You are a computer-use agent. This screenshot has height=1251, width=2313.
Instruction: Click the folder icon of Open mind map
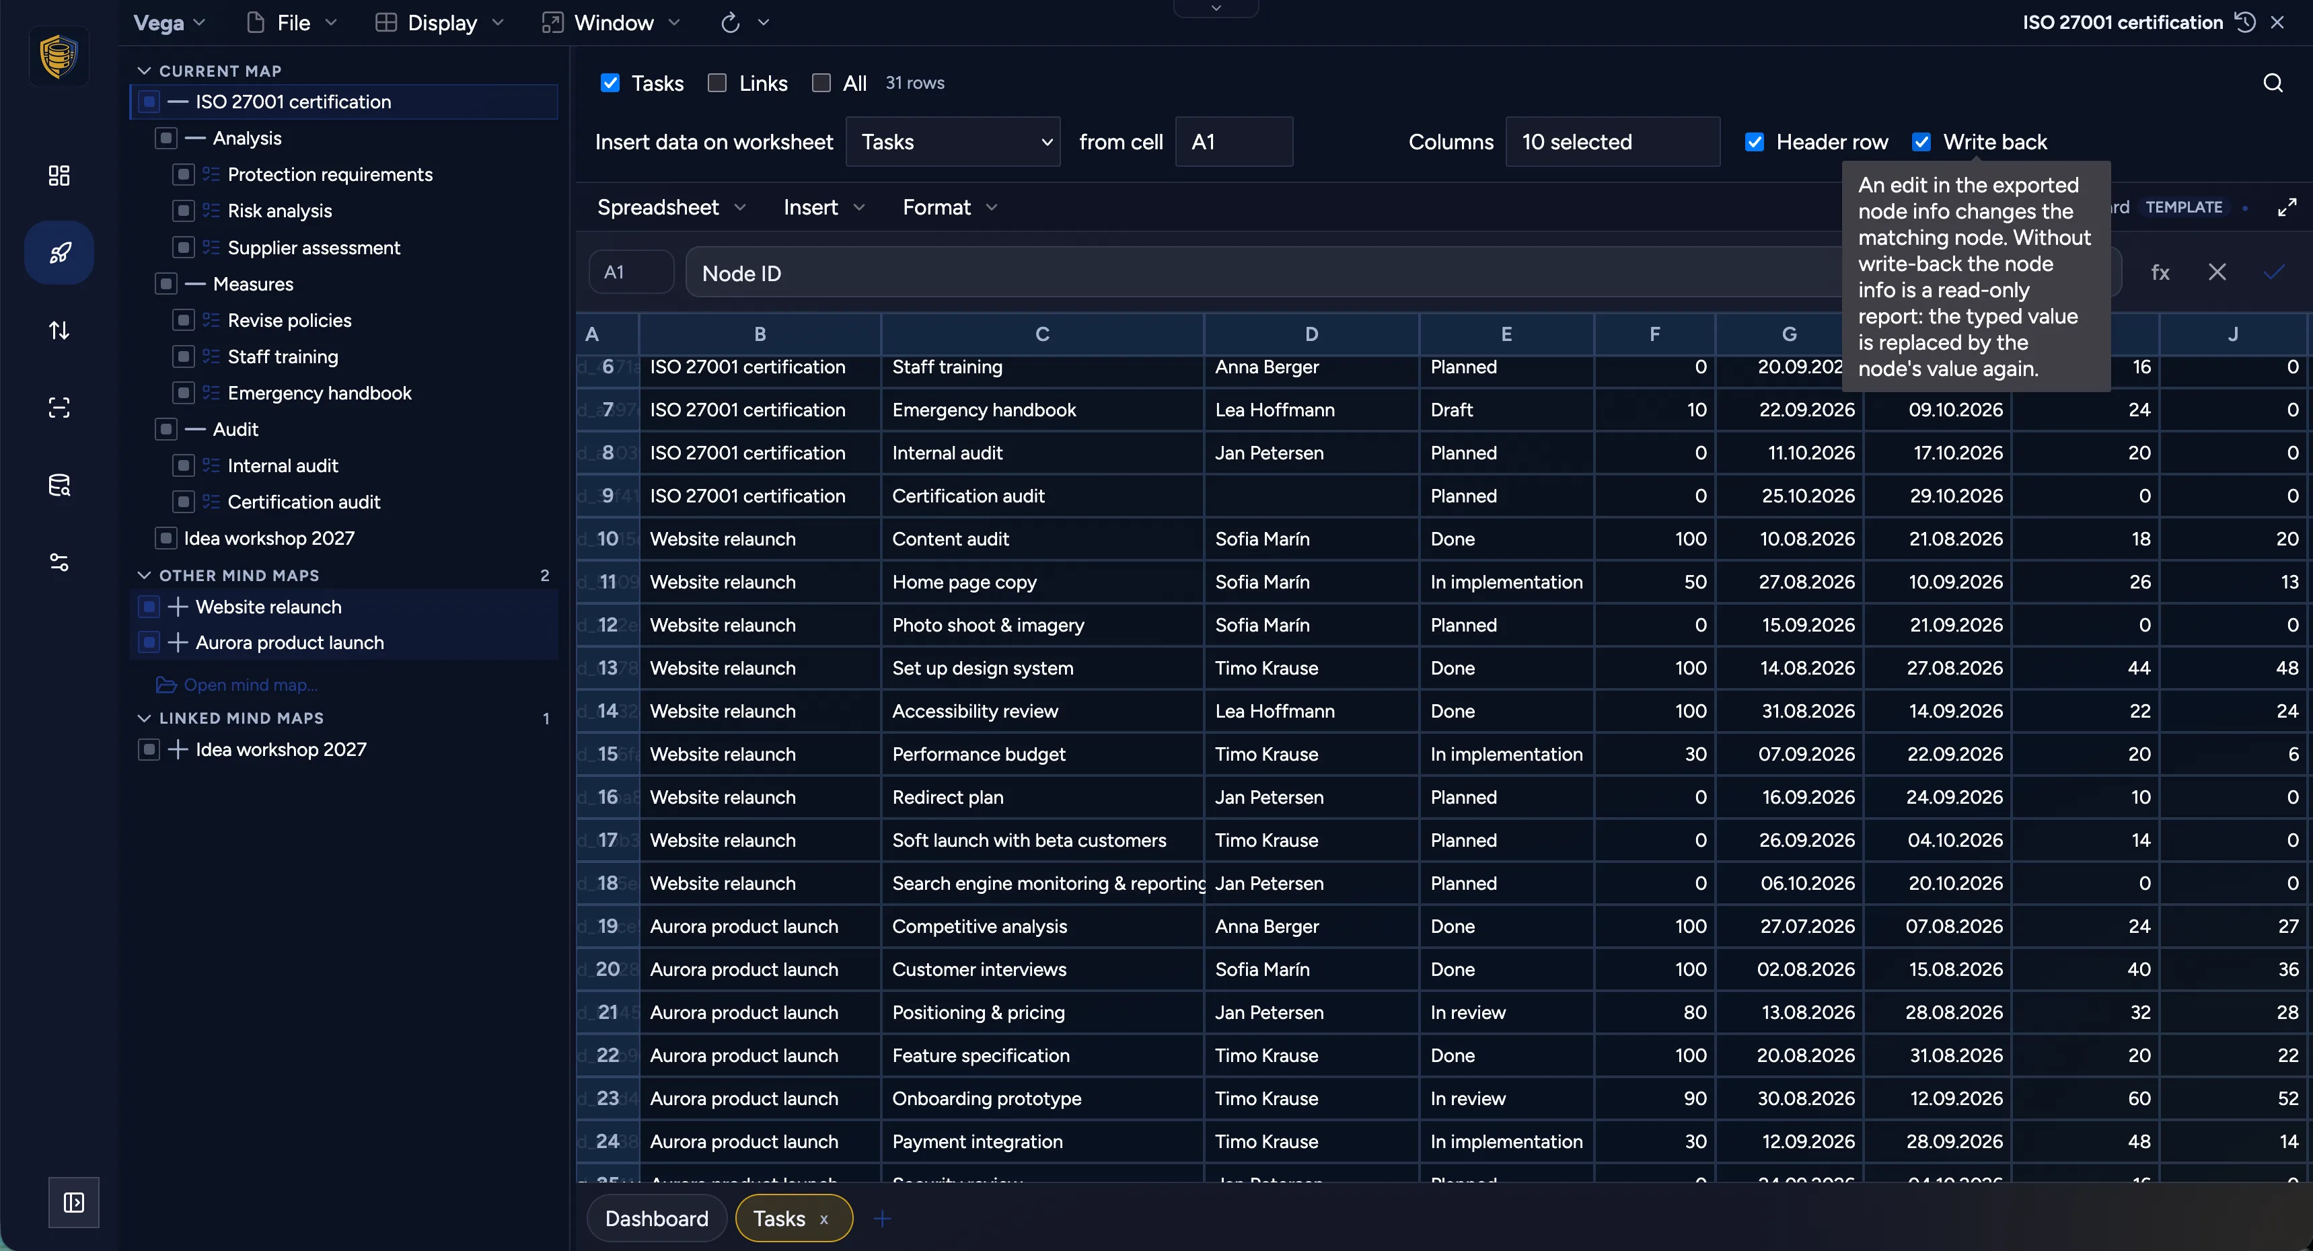166,685
